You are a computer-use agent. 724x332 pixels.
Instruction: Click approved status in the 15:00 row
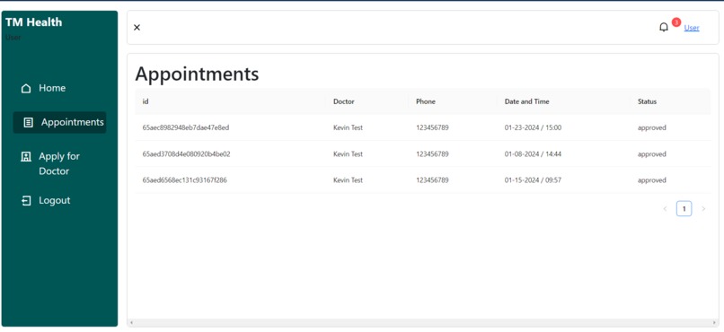coord(651,127)
